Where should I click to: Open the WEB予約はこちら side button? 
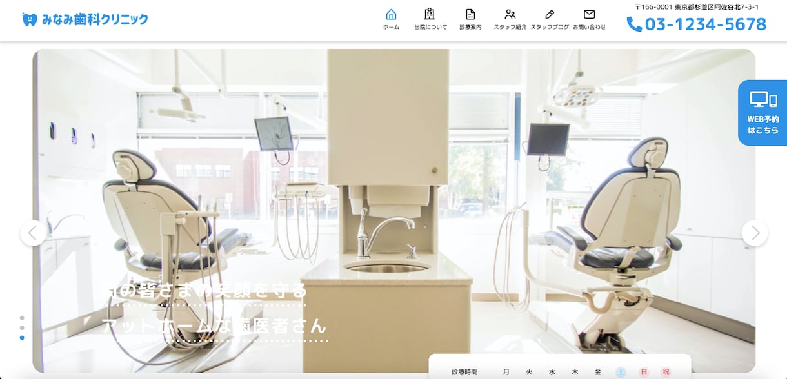pyautogui.click(x=762, y=113)
